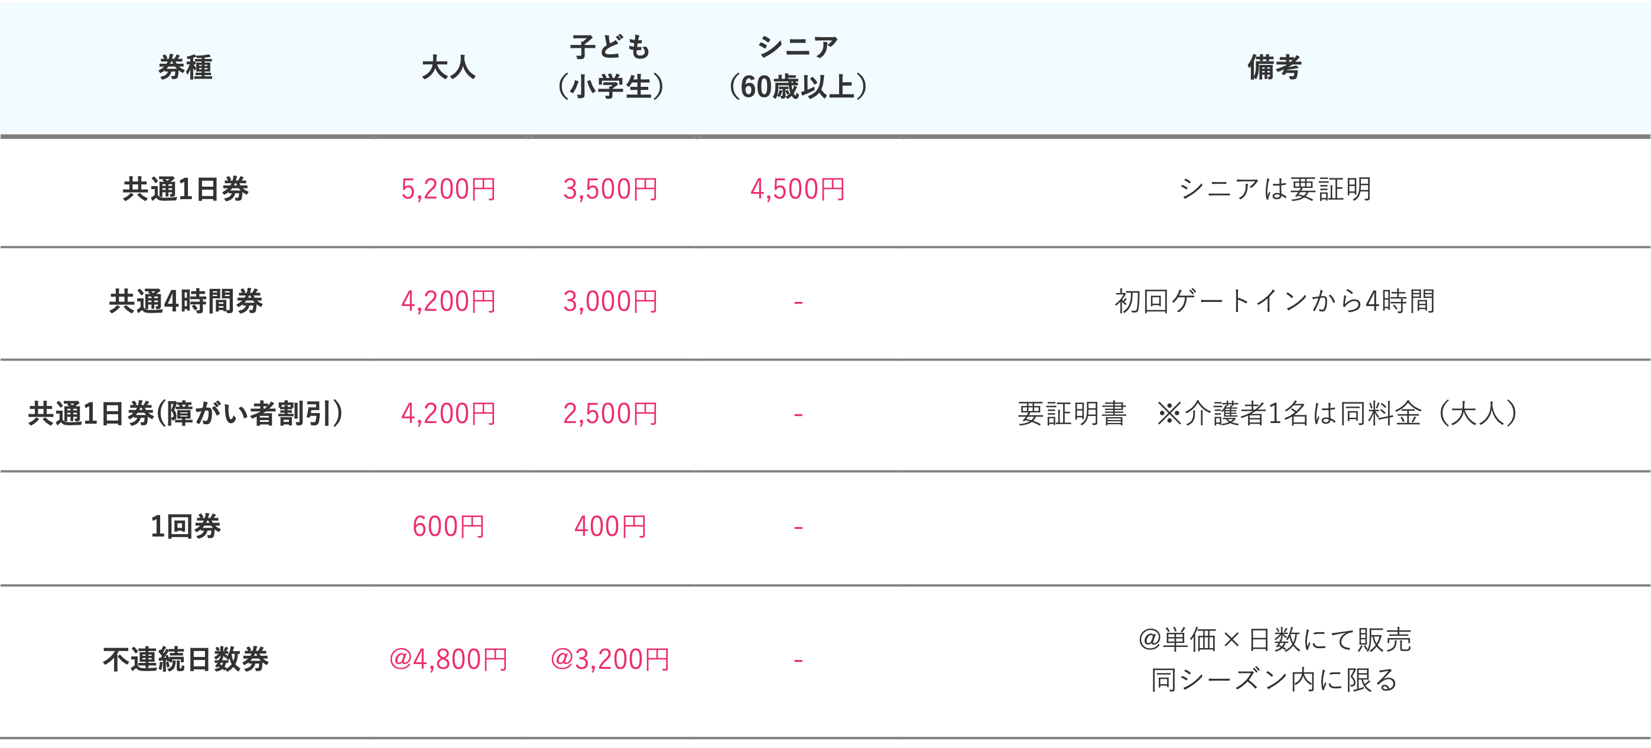Select the 1回券 row label

pyautogui.click(x=185, y=527)
